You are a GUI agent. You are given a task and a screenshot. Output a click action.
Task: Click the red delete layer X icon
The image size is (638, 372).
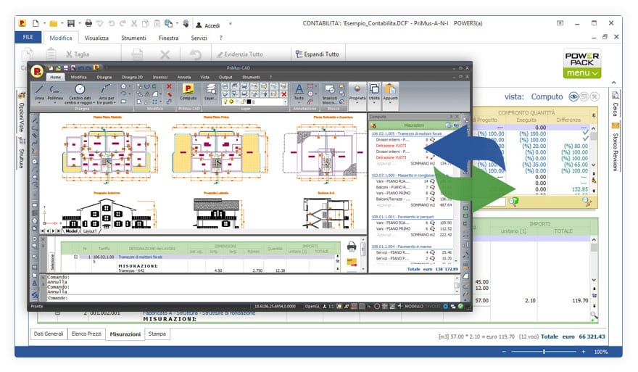click(x=284, y=94)
